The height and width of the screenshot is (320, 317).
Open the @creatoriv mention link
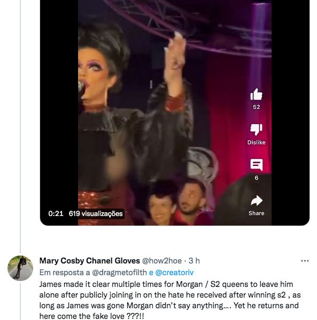174,273
